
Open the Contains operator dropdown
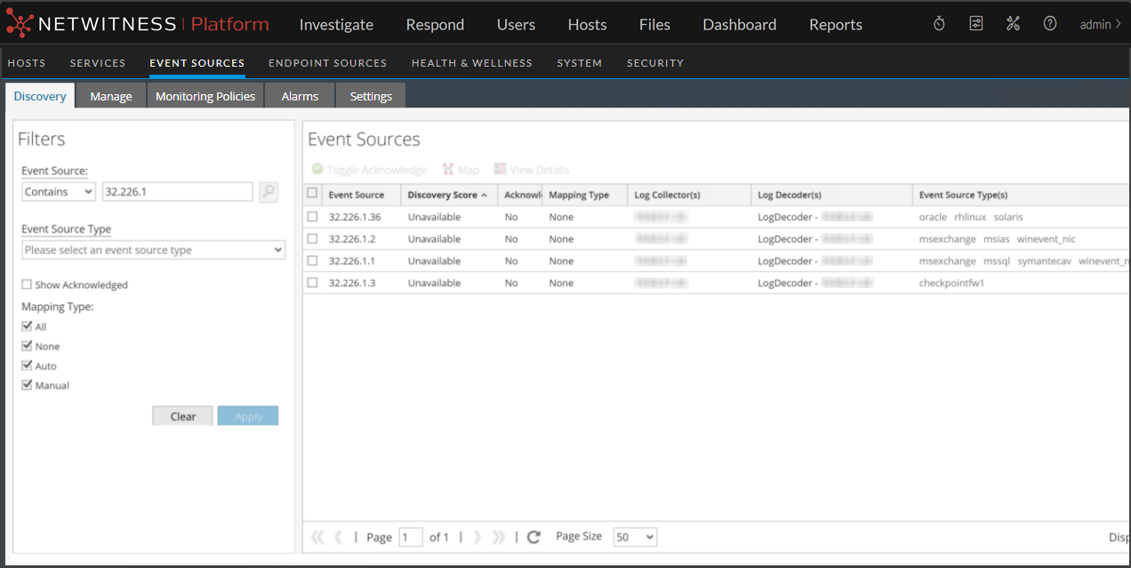pos(59,192)
